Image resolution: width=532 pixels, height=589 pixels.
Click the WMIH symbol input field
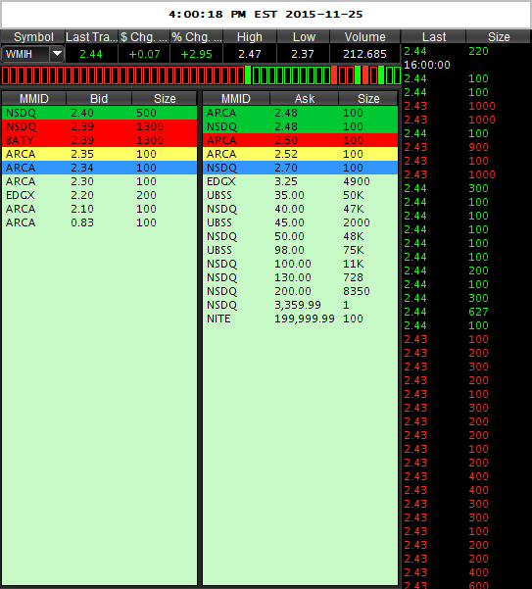point(25,54)
